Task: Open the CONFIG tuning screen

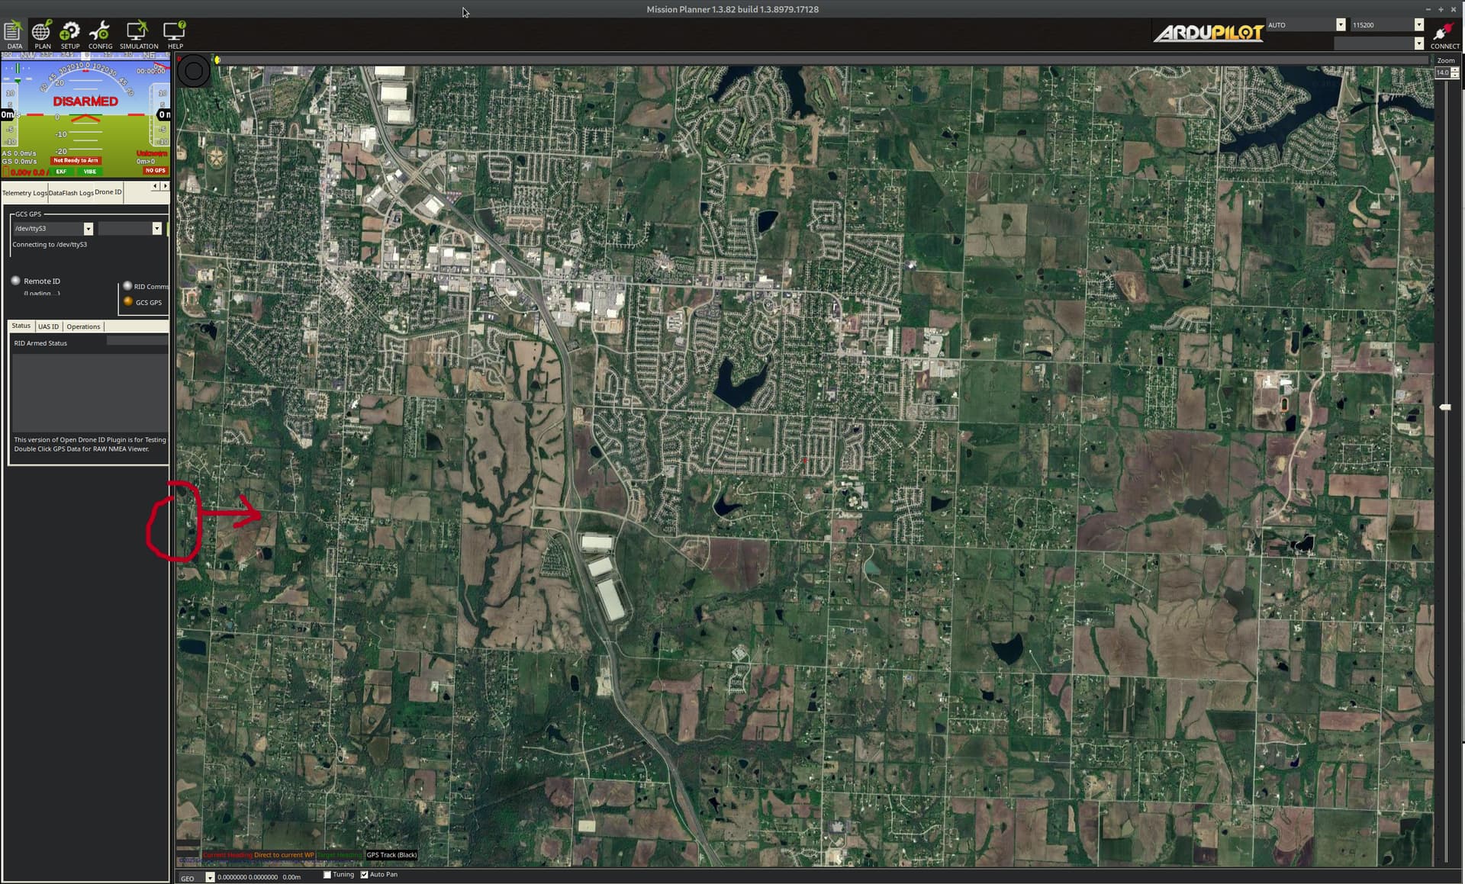Action: tap(100, 34)
